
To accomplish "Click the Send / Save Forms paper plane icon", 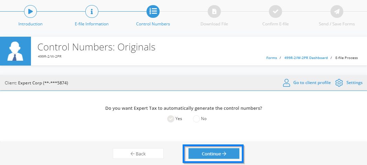I will point(337,11).
